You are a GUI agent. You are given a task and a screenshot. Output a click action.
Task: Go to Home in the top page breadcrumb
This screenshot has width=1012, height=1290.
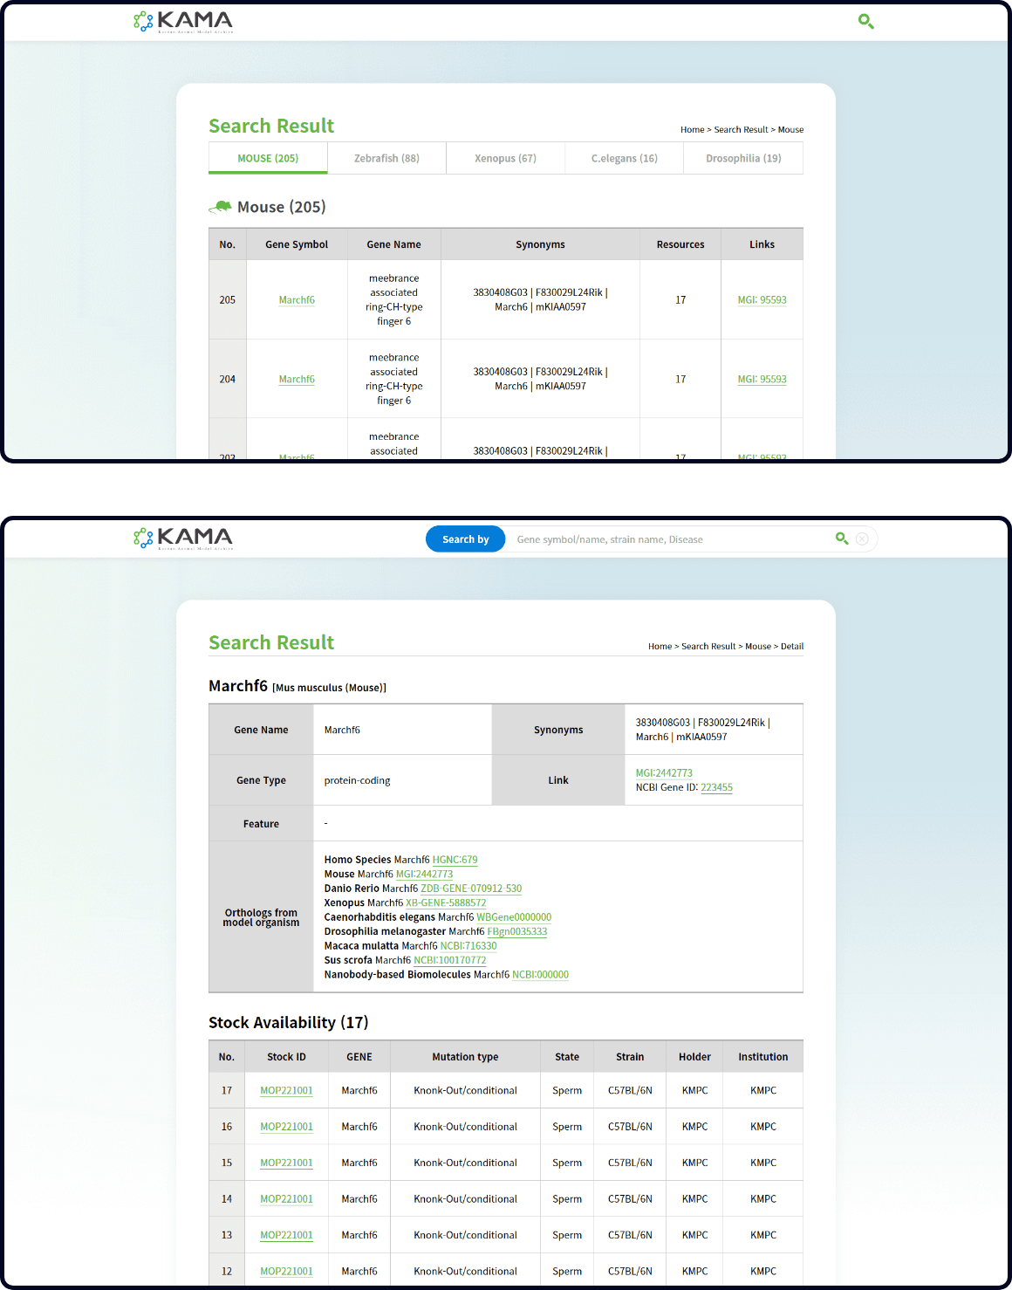(x=692, y=129)
